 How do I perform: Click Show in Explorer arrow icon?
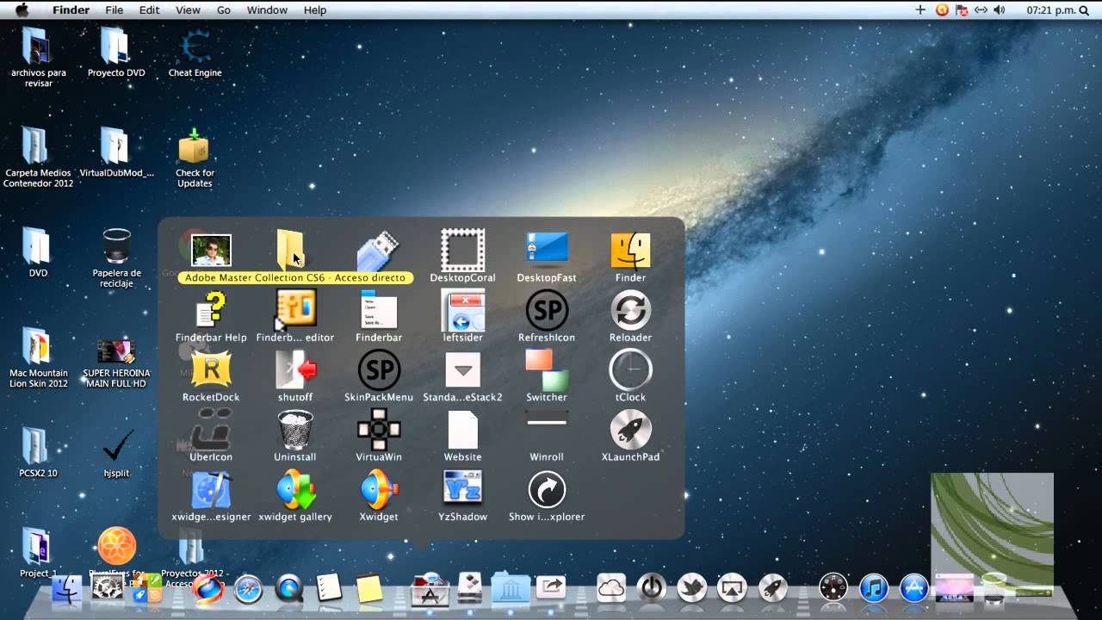click(x=547, y=489)
